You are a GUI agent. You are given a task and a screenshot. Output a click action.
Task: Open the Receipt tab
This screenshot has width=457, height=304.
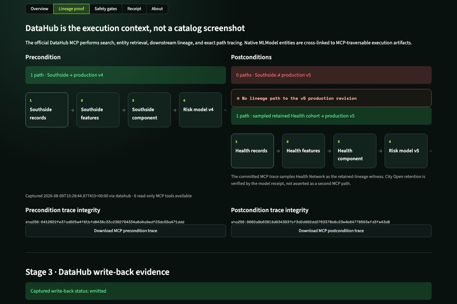(x=134, y=8)
